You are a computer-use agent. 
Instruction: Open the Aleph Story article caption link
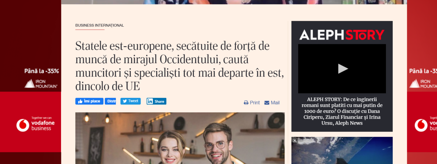(342, 111)
